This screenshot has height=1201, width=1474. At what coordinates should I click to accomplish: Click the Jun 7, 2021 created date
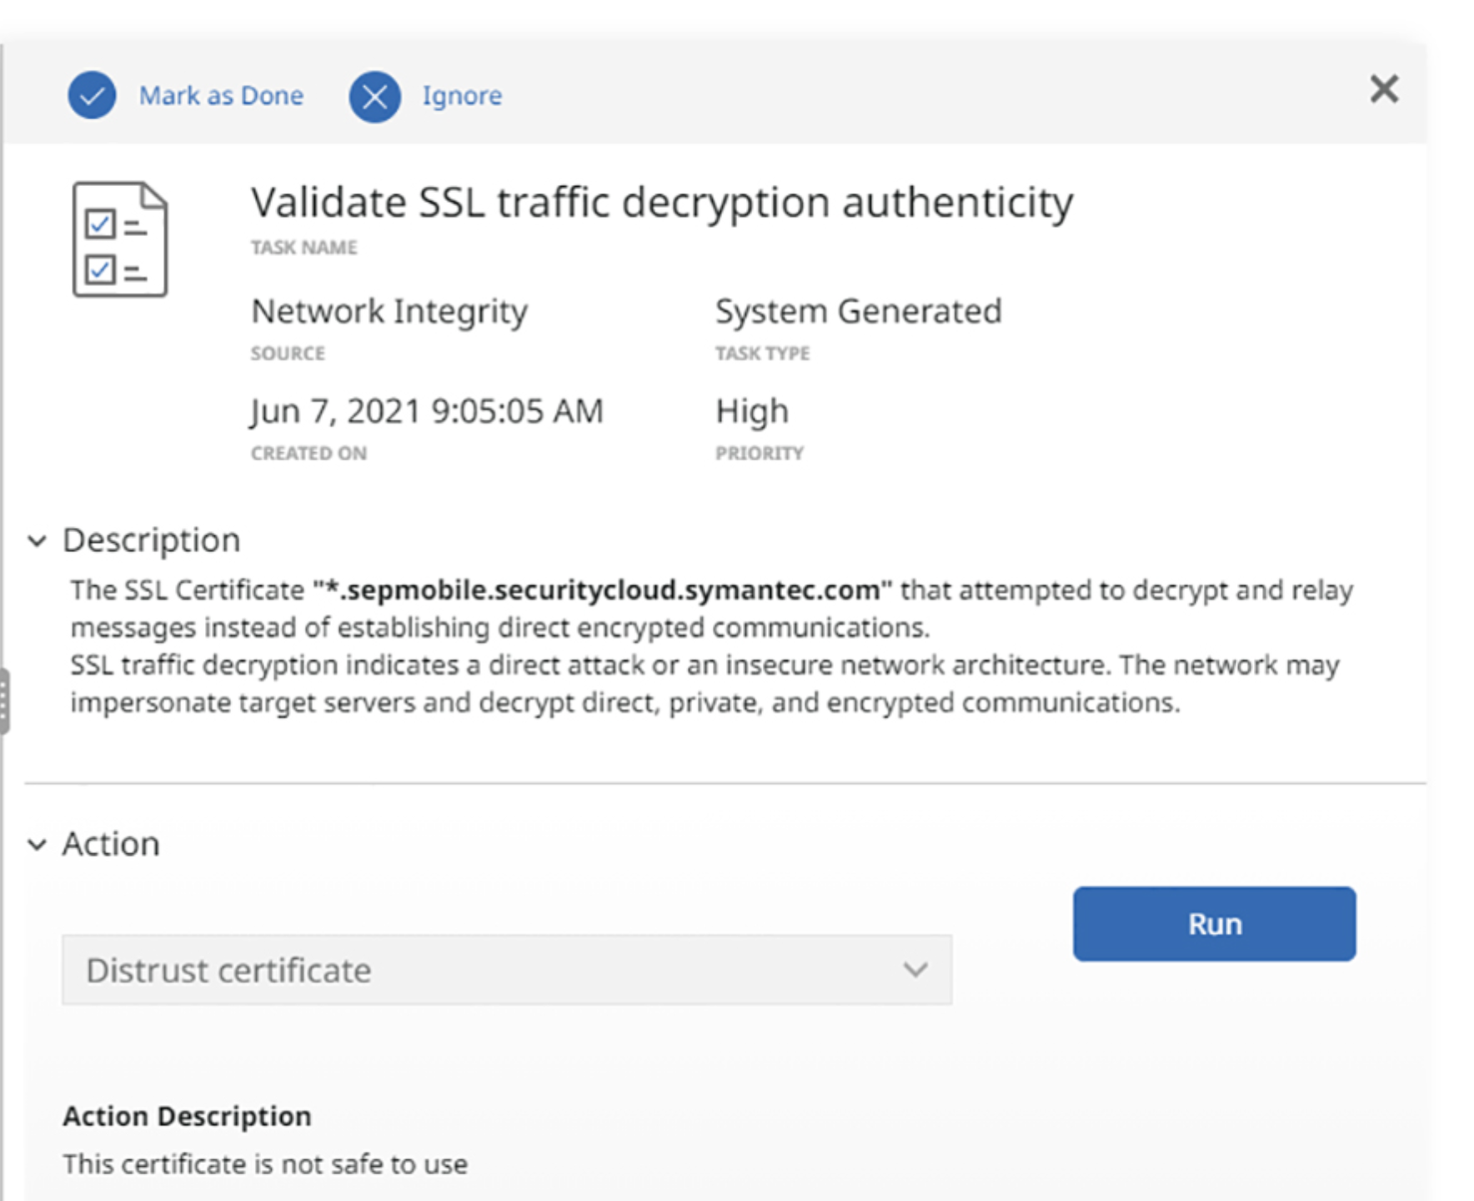(x=427, y=411)
